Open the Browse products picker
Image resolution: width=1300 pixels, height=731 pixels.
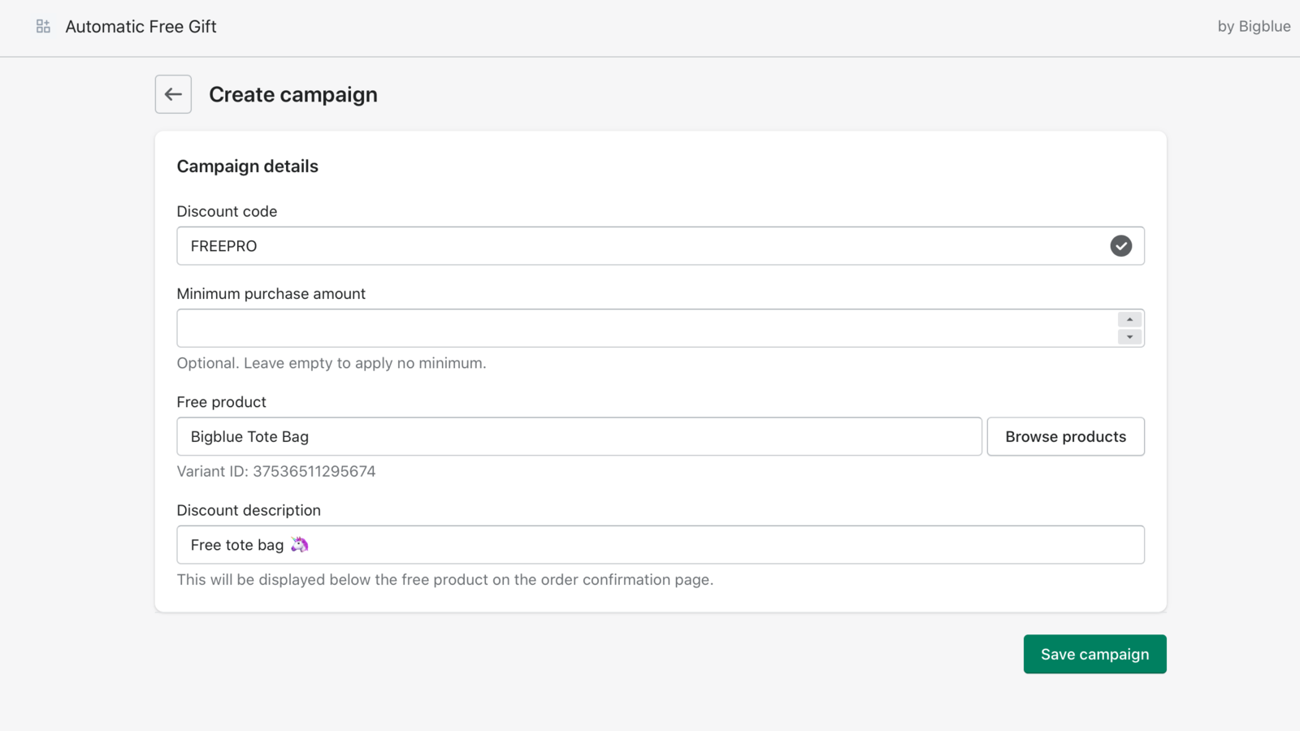coord(1065,436)
